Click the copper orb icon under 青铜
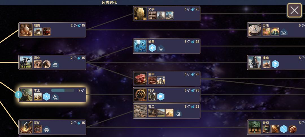 coord(292,129)
